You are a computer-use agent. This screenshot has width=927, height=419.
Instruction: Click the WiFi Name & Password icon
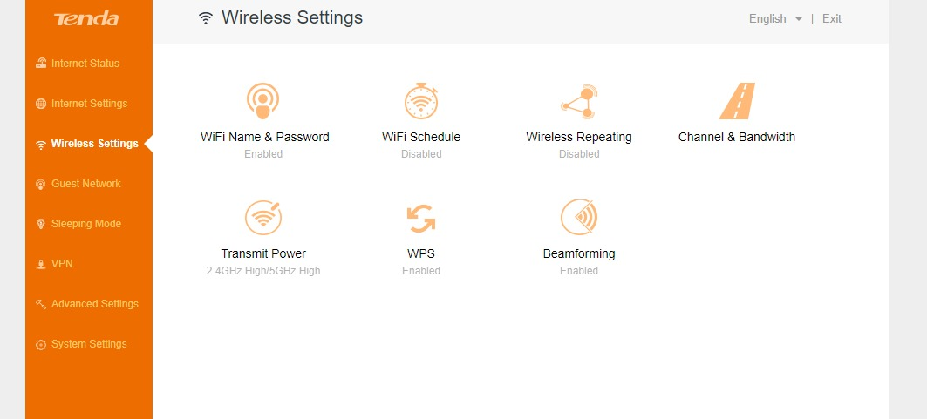tap(263, 101)
